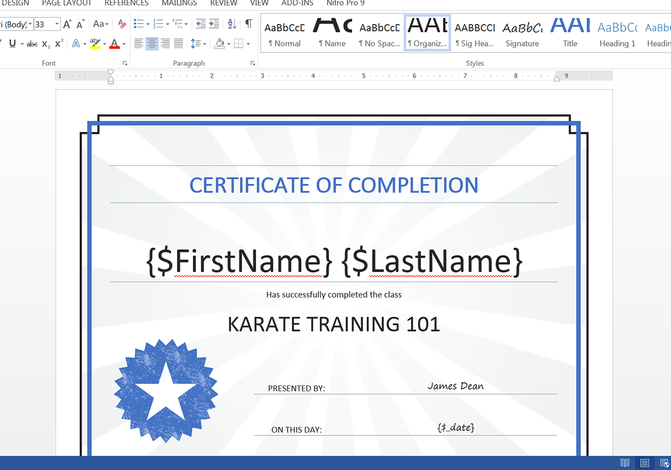
Task: Center align the text
Action: pos(152,44)
